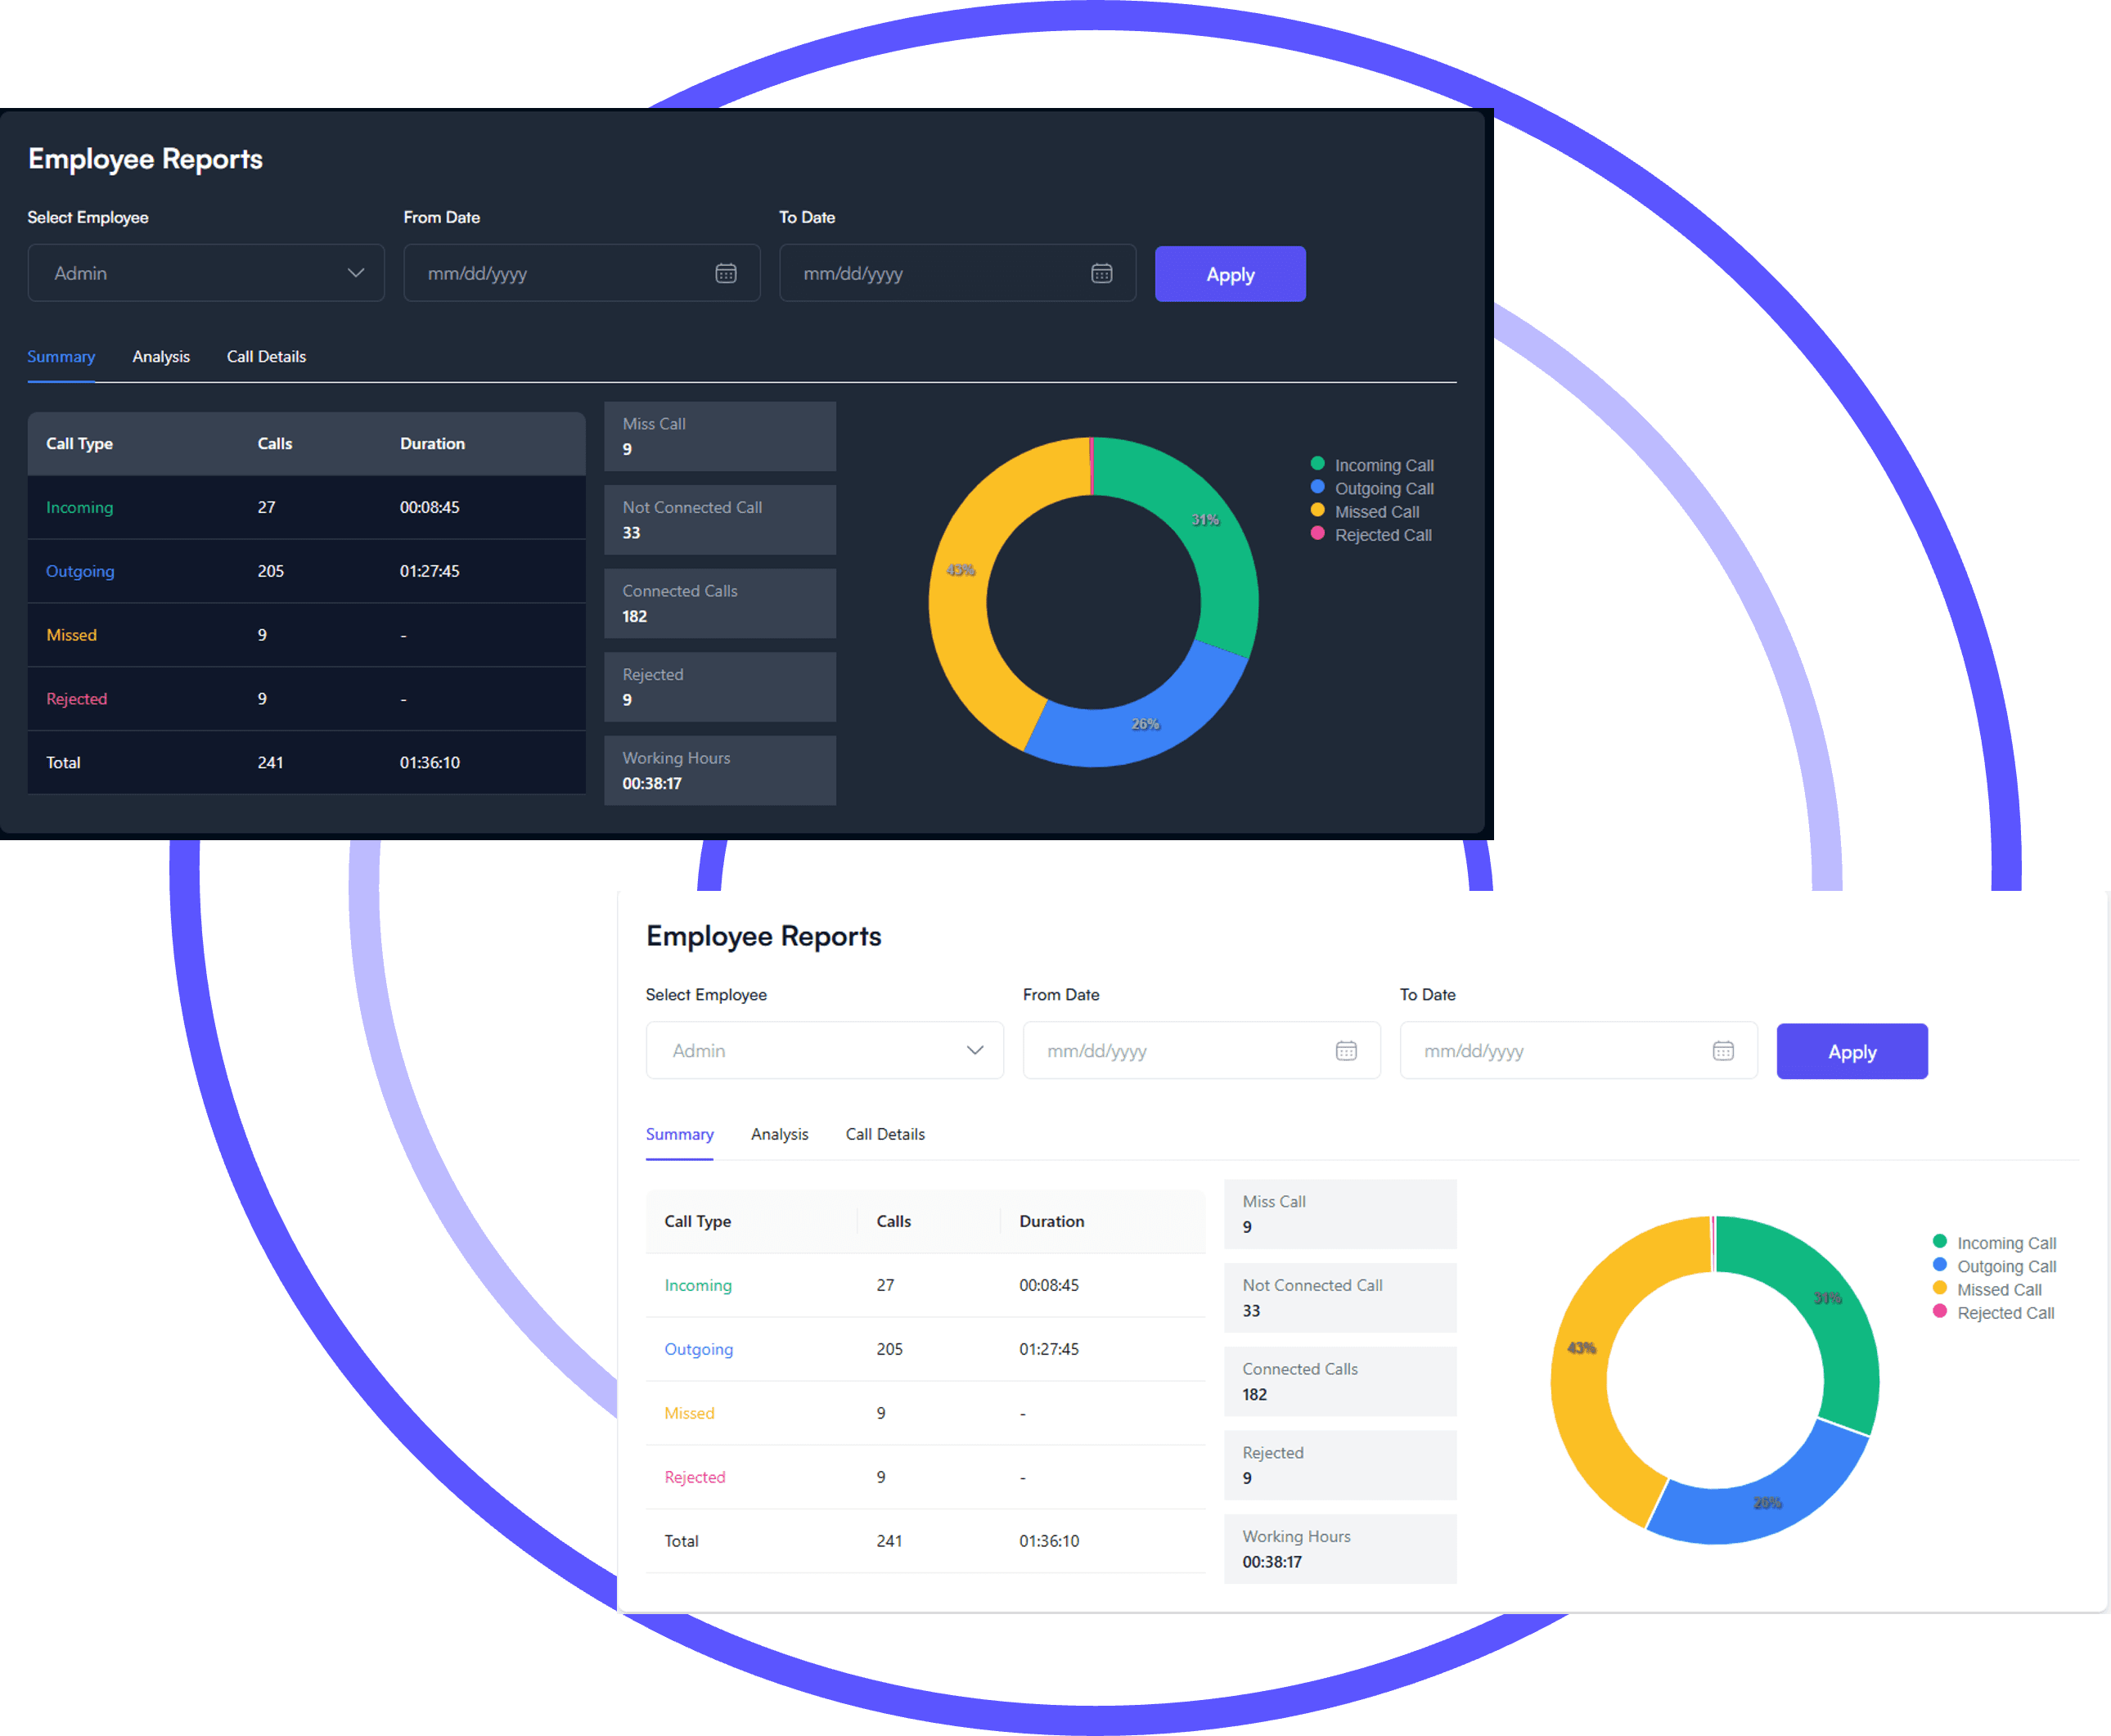2111x1736 pixels.
Task: Focus To Date field in dark panel
Action: (957, 273)
